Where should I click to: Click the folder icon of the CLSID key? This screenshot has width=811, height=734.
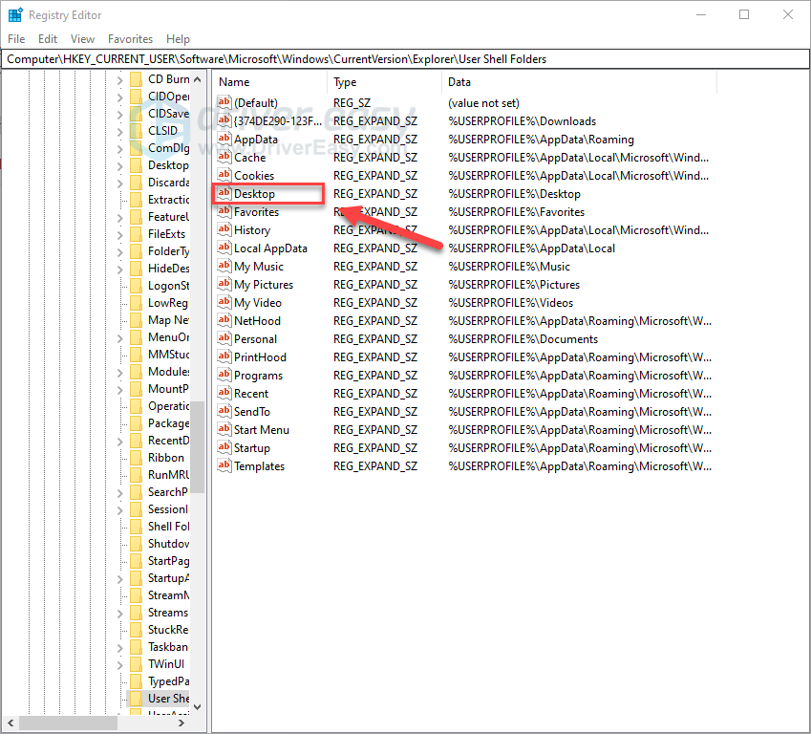click(x=136, y=130)
